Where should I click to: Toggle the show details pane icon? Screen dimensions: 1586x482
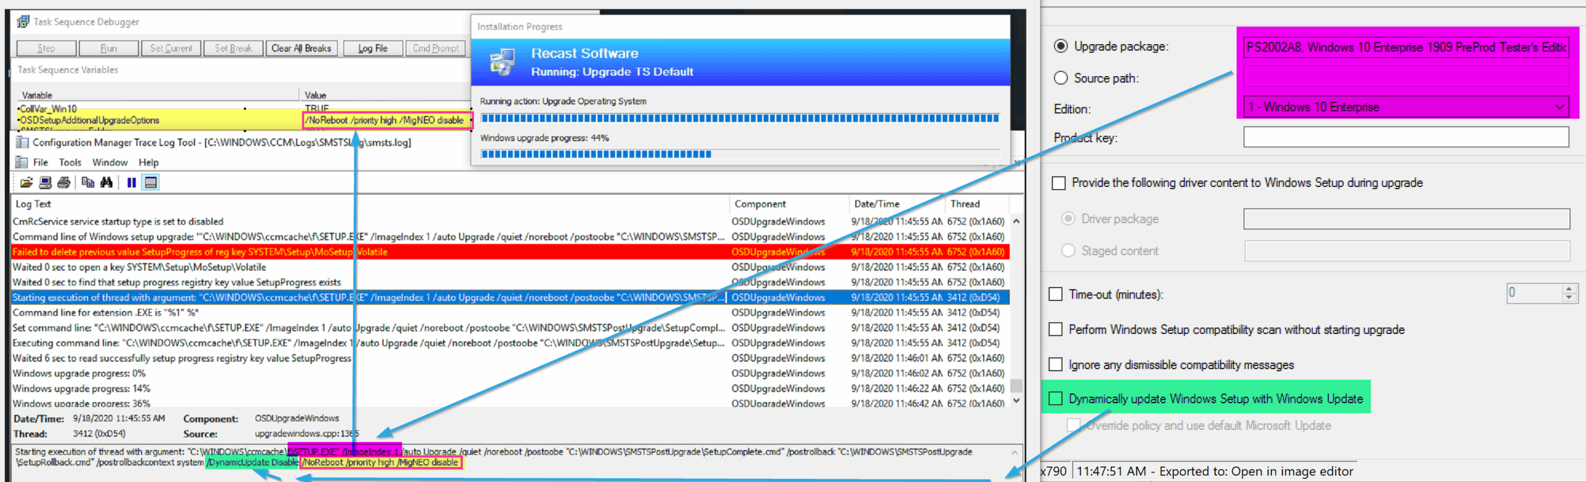pos(151,182)
